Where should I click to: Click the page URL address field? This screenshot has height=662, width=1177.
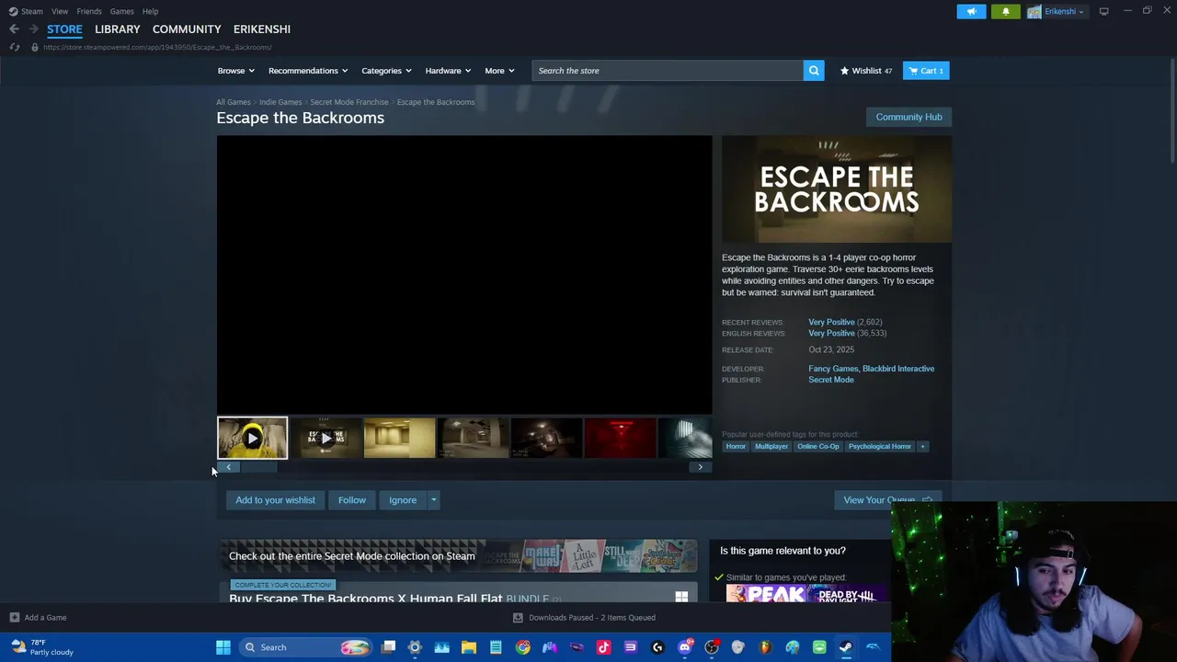[x=156, y=47]
